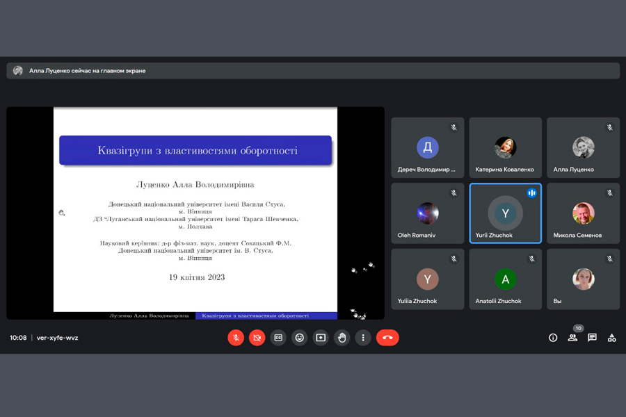Click muted mic icon on Oleh Romaniv tile
The width and height of the screenshot is (626, 417).
(454, 193)
